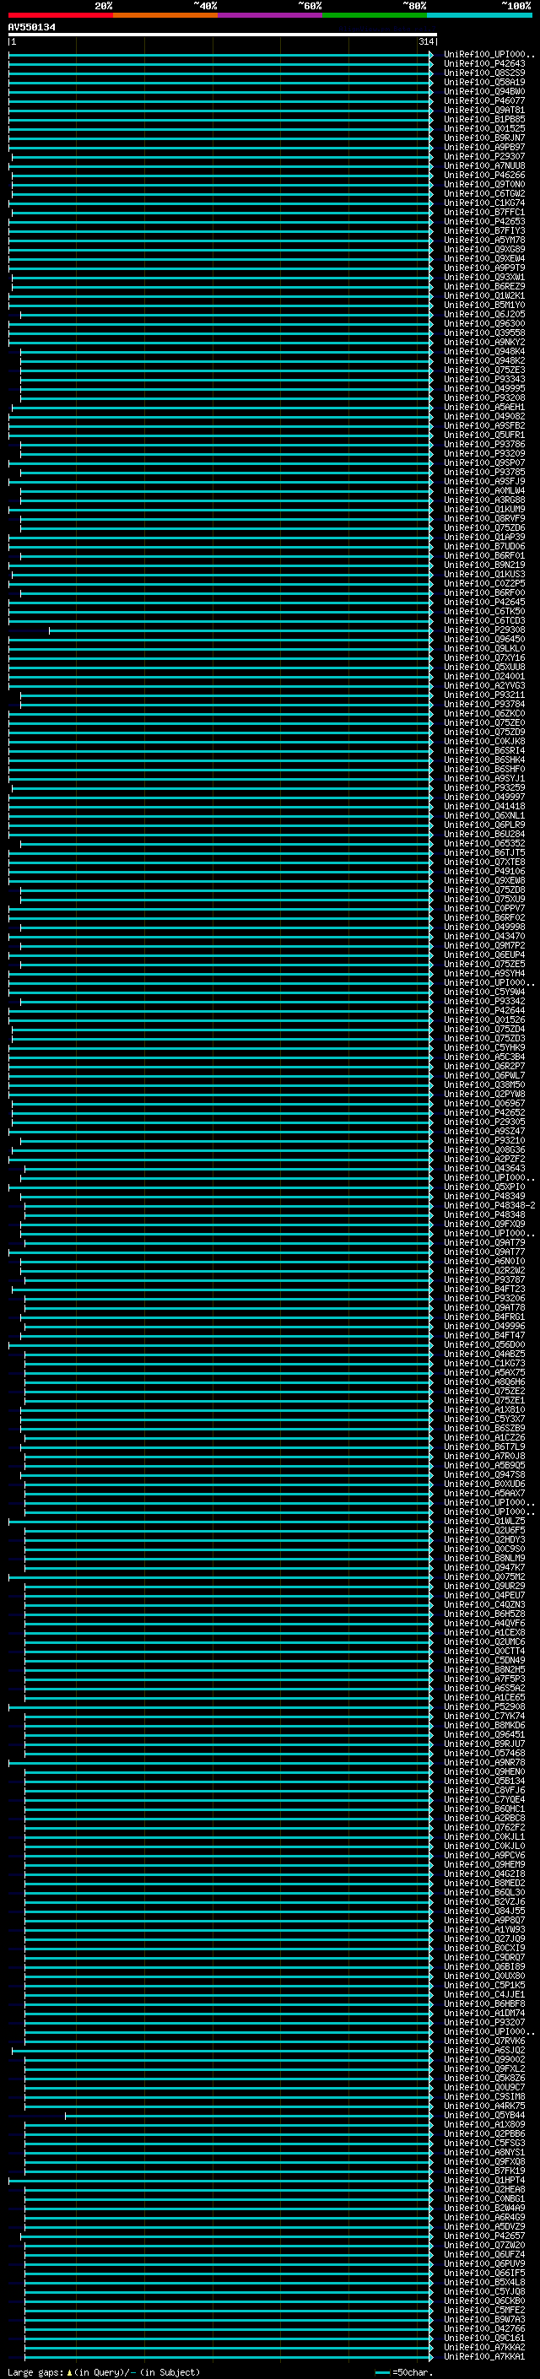This screenshot has height=2379, width=540.
Task: Select the UniRef100_Q99002 label
Action: [484, 2059]
